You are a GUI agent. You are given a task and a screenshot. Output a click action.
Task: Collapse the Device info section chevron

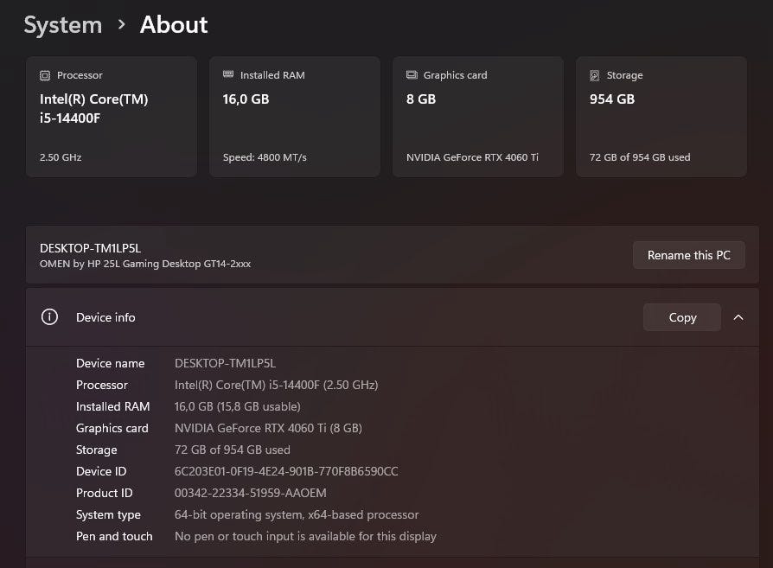tap(738, 317)
